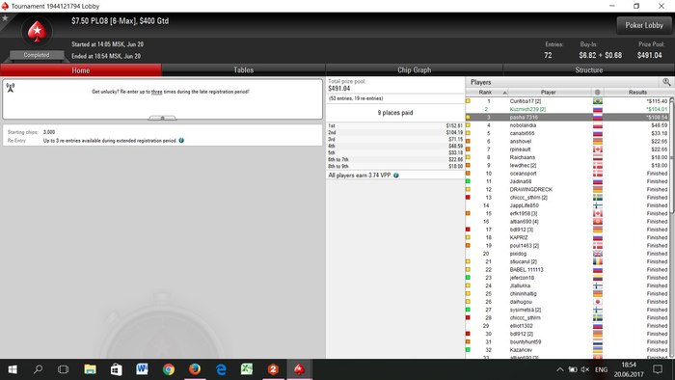The height and width of the screenshot is (380, 675).
Task: Click the players list vertical scrollbar
Action: tap(671, 155)
